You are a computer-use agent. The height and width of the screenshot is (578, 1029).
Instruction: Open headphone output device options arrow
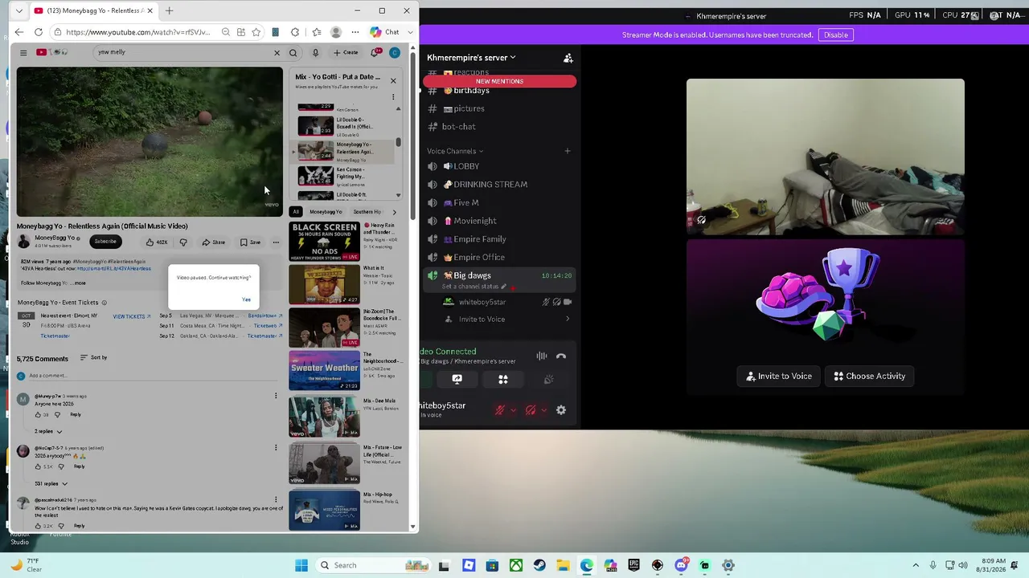point(543,410)
